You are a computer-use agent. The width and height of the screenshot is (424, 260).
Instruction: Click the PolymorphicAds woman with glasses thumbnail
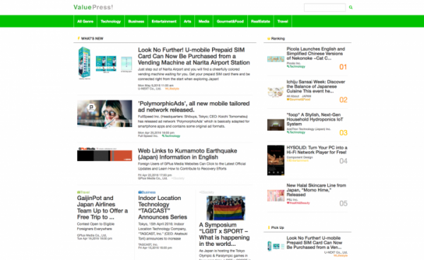pyautogui.click(x=105, y=114)
